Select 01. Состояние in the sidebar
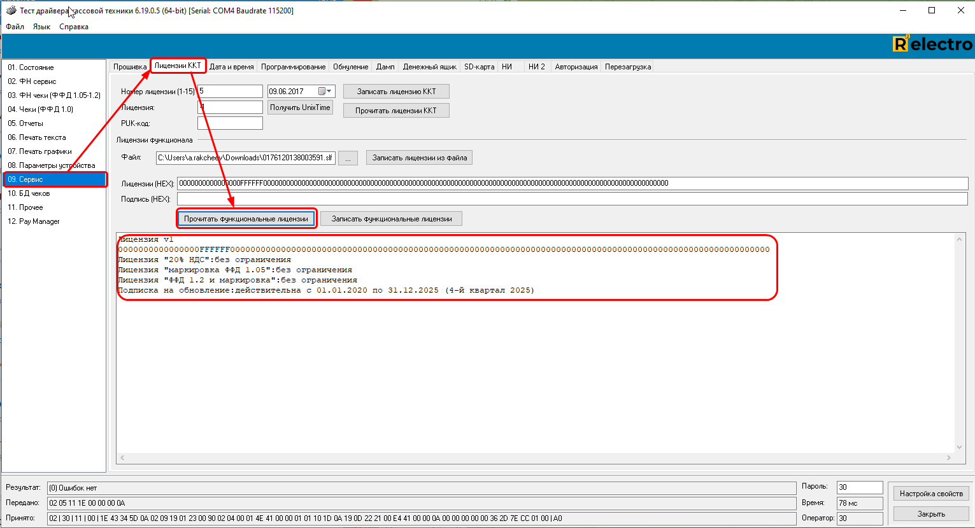This screenshot has width=975, height=528. [31, 67]
